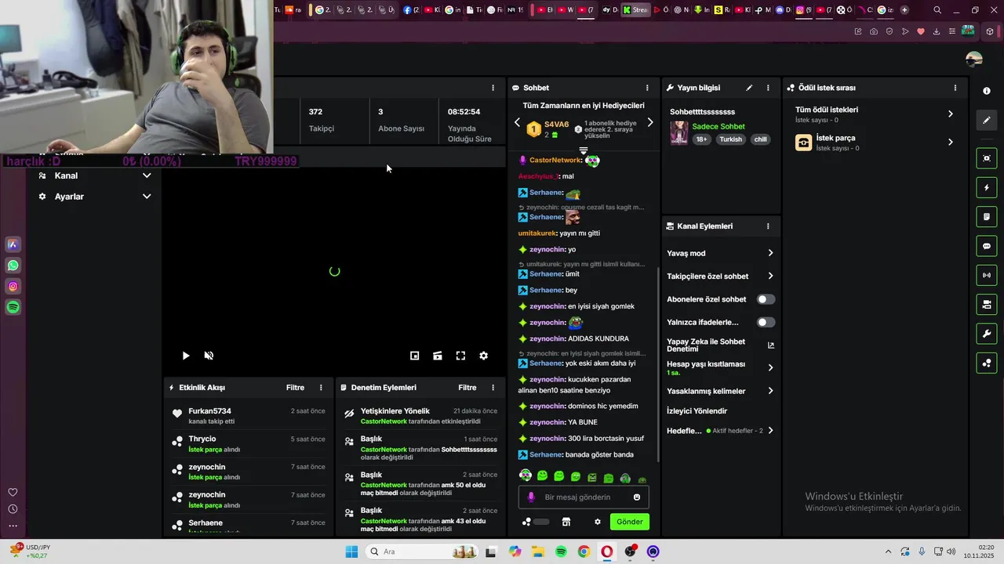Screen dimensions: 1004x564
Task: Open the emote picker smiley icon
Action: point(637,497)
